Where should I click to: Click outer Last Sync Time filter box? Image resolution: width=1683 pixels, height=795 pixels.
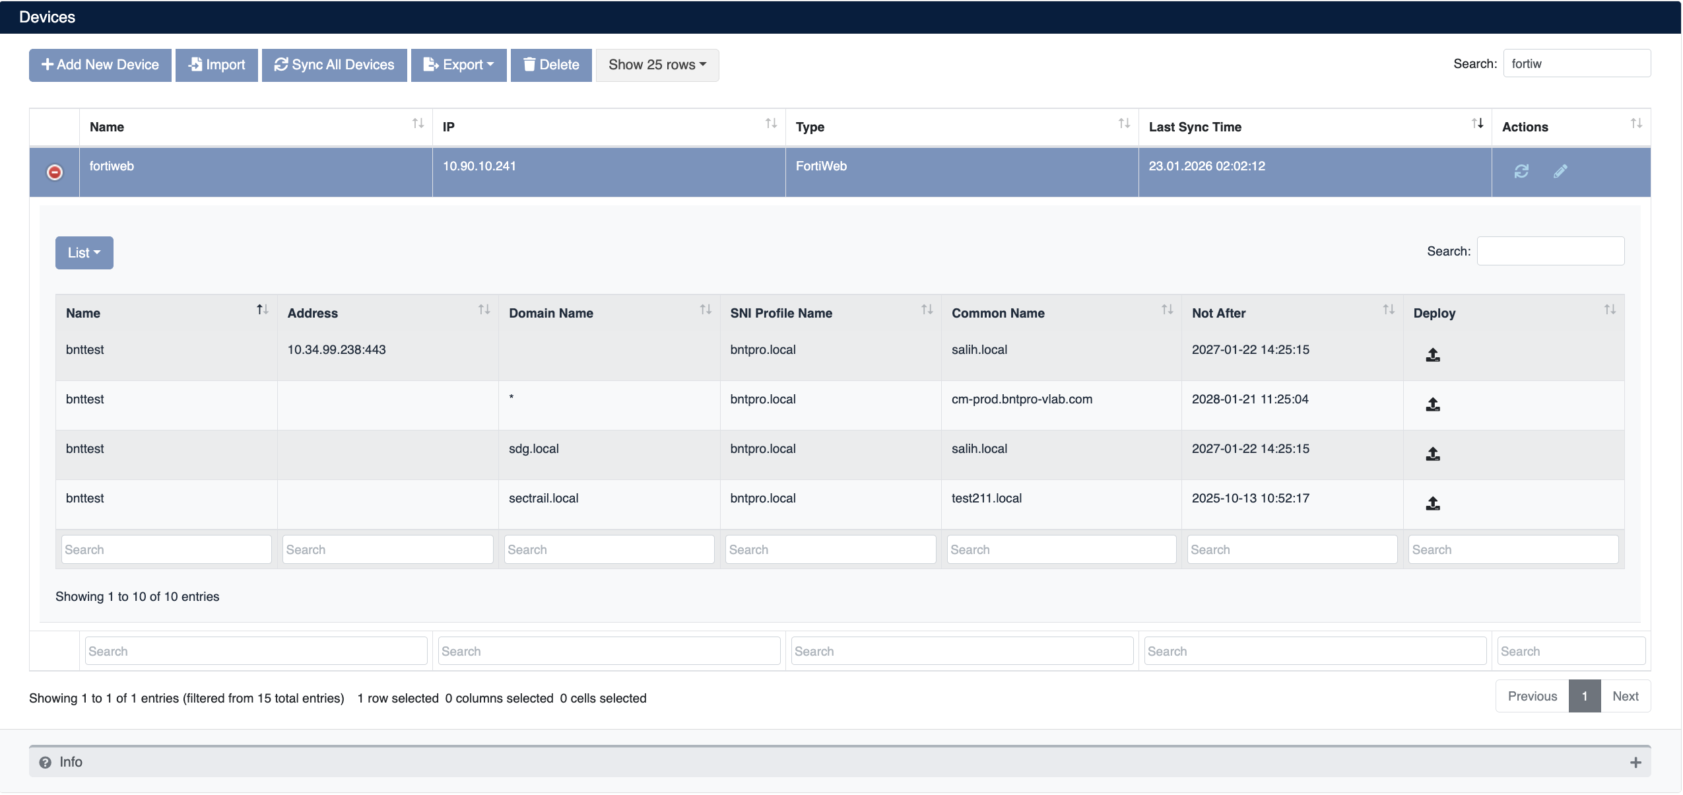(1315, 651)
